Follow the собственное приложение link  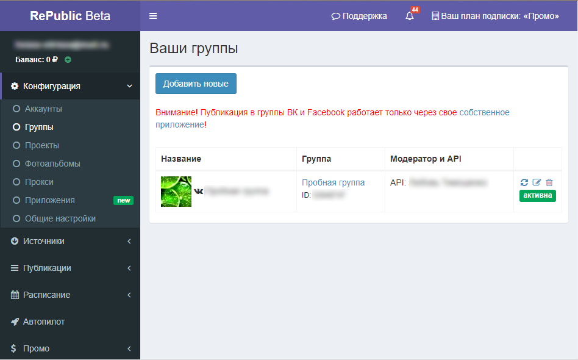click(484, 112)
